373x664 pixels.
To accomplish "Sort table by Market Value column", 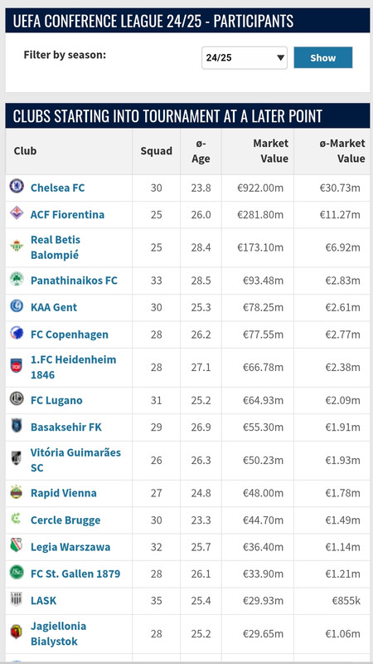I will point(271,151).
